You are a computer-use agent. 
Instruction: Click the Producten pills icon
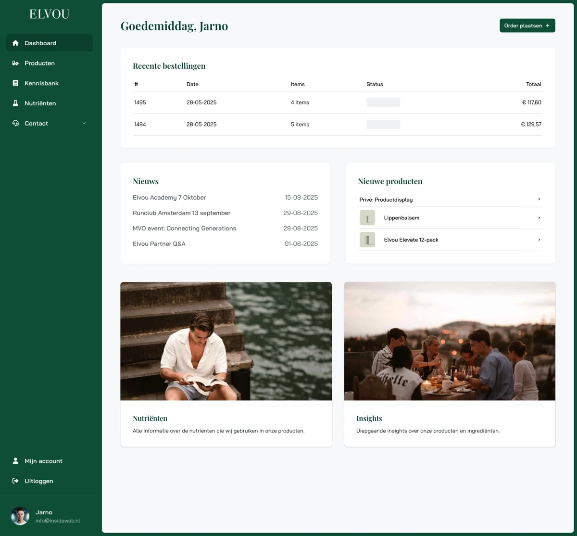(15, 64)
